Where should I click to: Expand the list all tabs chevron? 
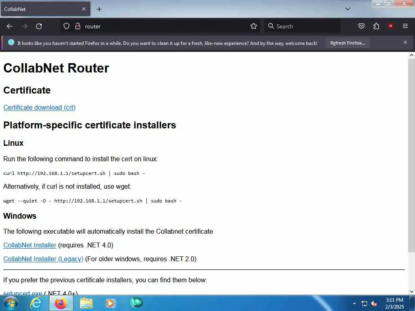point(348,9)
